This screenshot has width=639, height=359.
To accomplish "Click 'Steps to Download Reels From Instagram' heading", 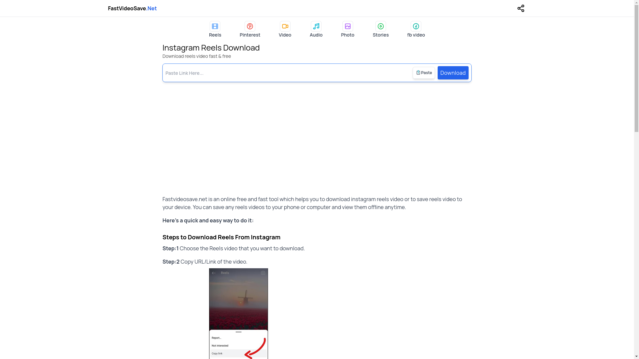I will (x=221, y=237).
